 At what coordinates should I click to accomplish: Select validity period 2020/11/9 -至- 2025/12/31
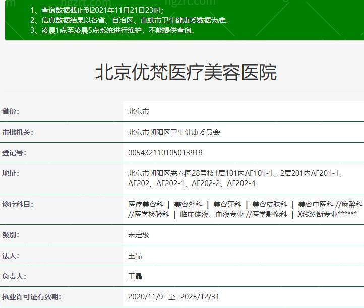pyautogui.click(x=173, y=297)
